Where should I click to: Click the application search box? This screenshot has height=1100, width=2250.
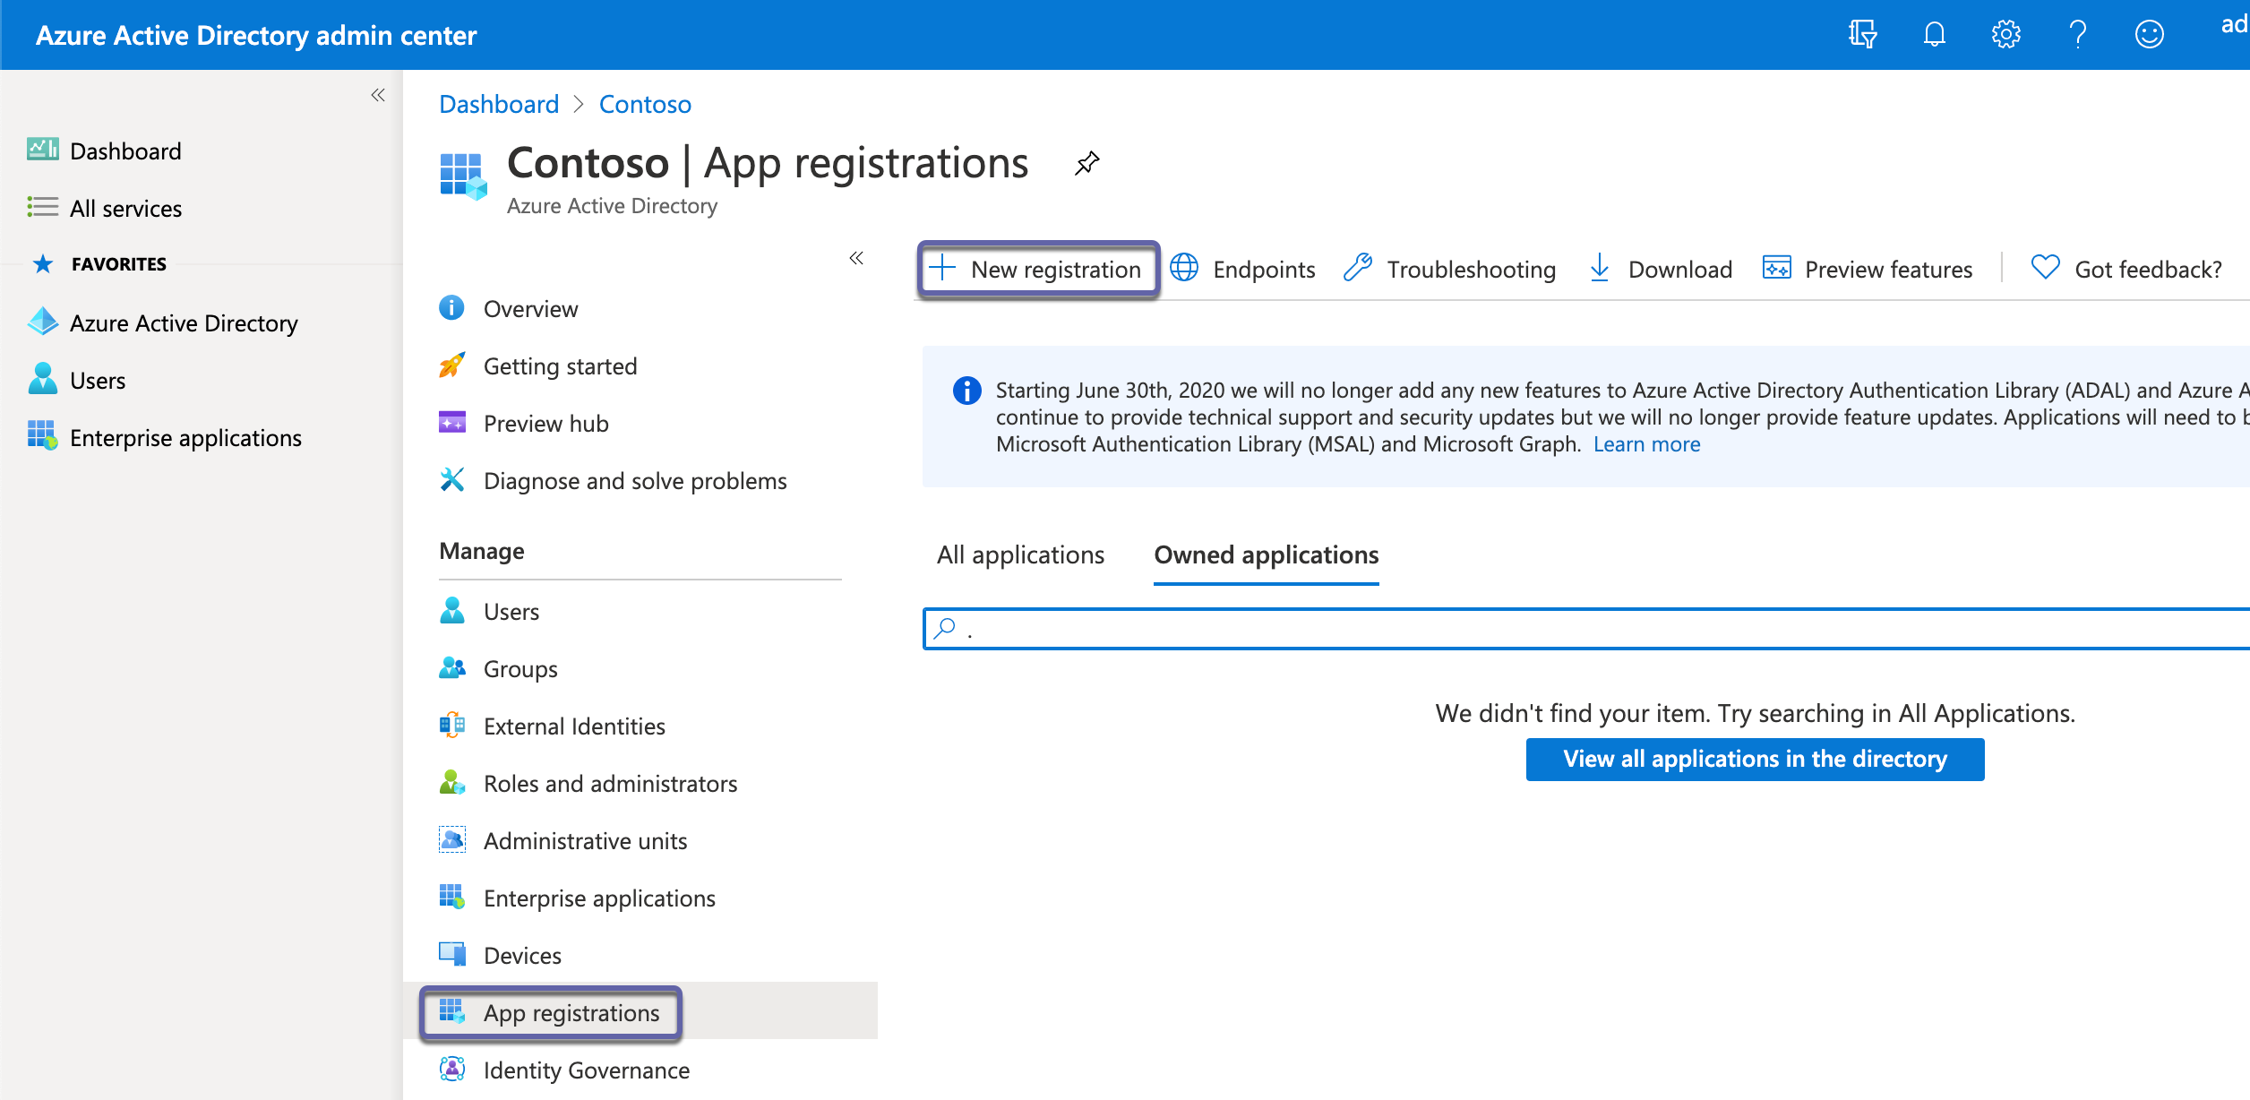(1586, 629)
